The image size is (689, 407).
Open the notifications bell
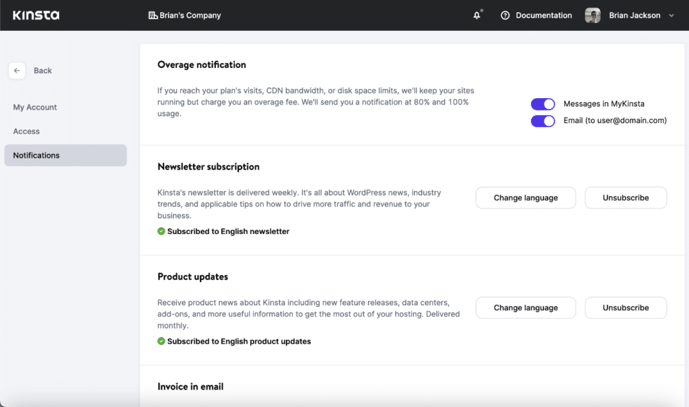click(x=477, y=15)
